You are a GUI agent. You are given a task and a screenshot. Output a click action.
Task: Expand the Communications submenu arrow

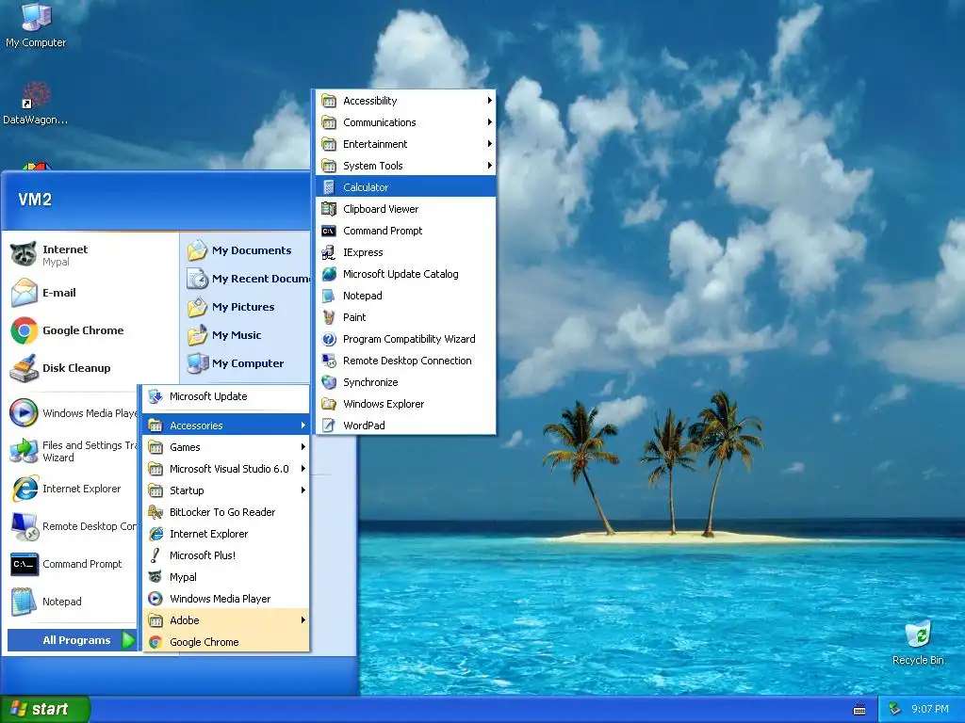(489, 122)
